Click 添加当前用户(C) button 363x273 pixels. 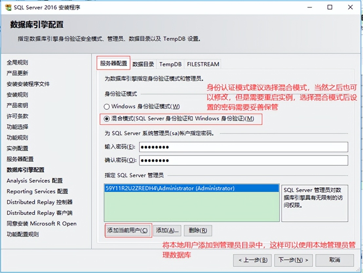127,230
